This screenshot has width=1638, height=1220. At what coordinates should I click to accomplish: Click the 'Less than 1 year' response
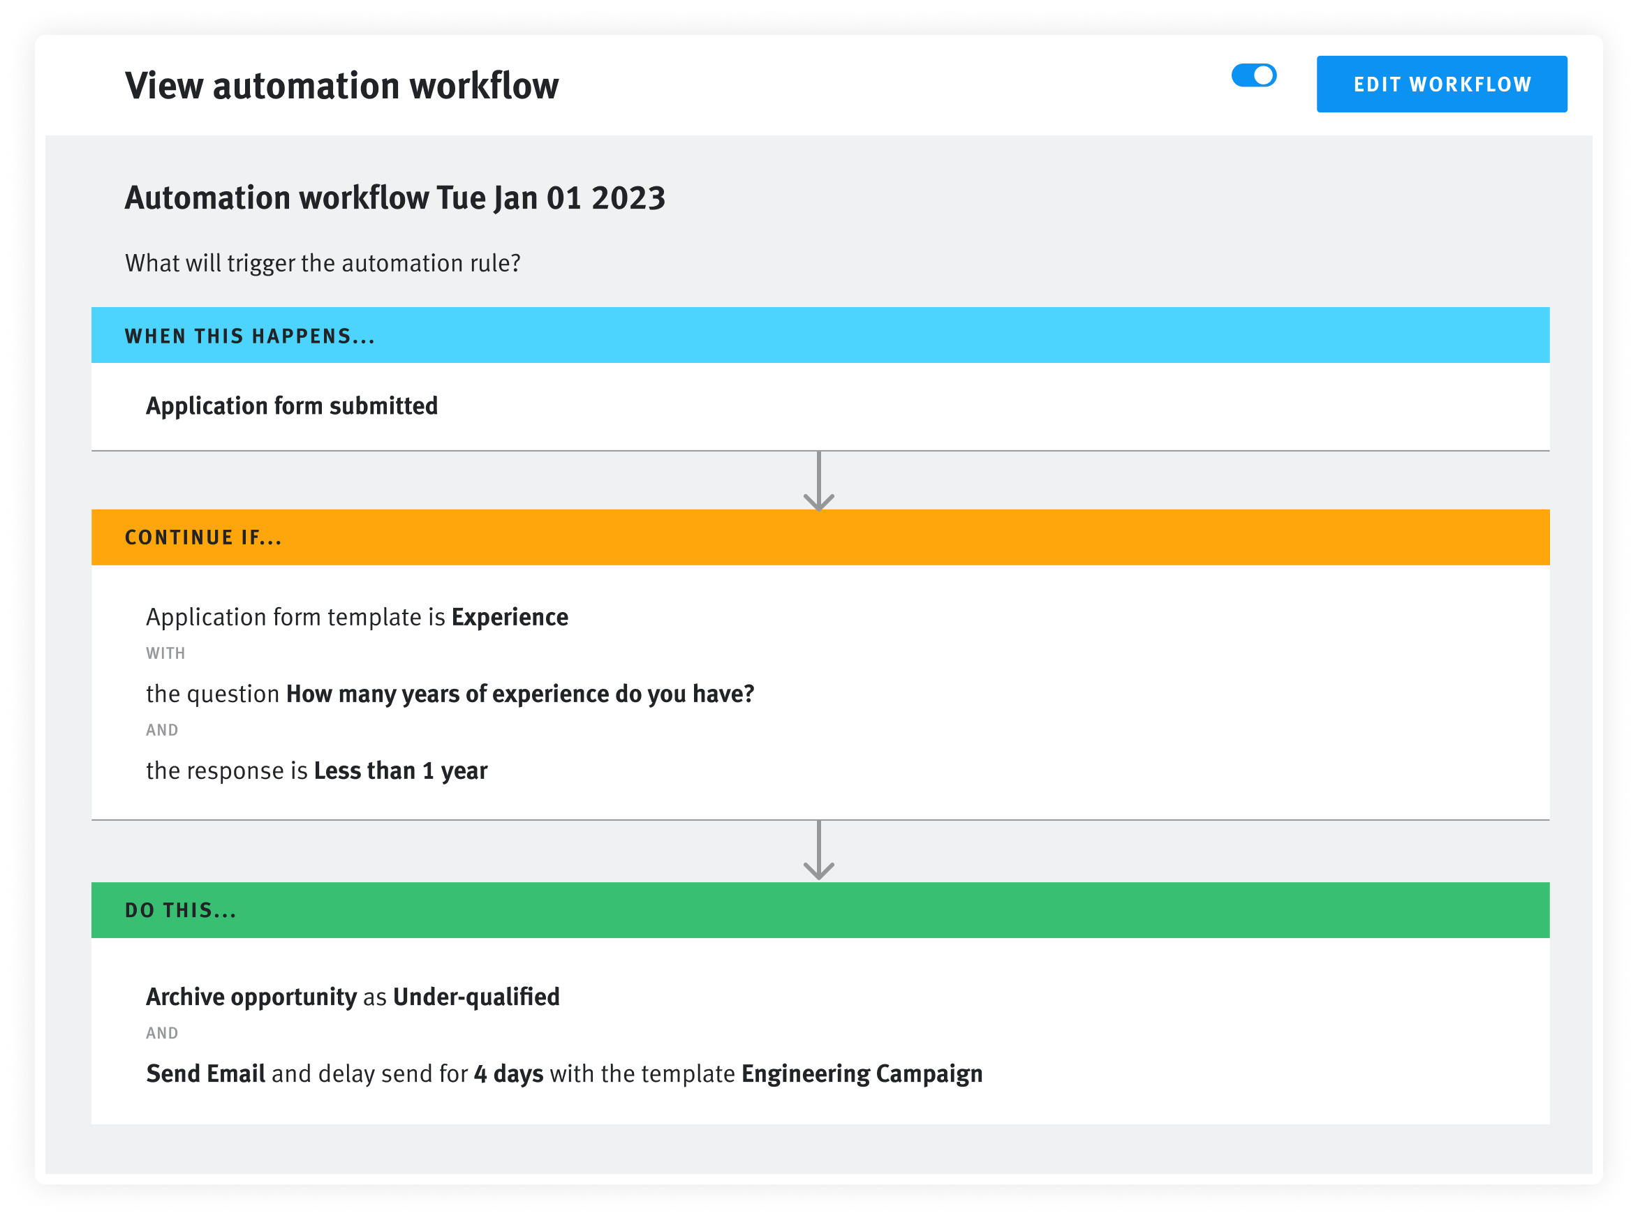[x=401, y=771]
